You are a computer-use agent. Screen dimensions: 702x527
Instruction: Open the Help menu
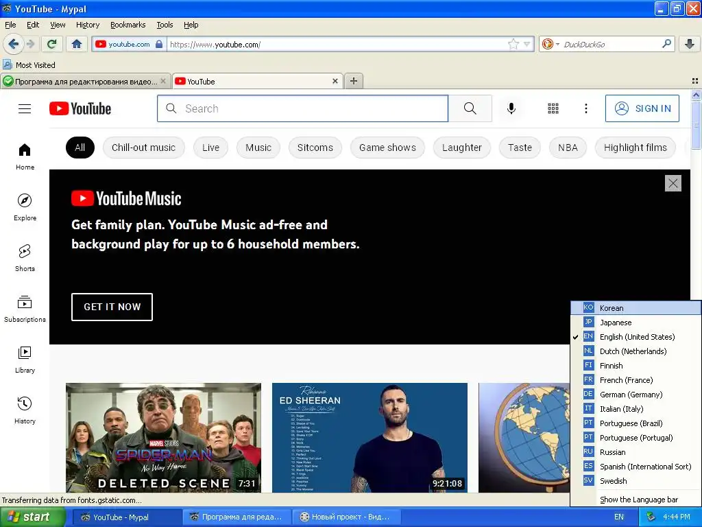pos(191,25)
